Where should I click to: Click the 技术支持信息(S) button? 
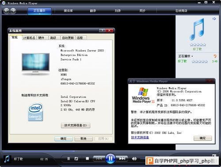pos(76,126)
